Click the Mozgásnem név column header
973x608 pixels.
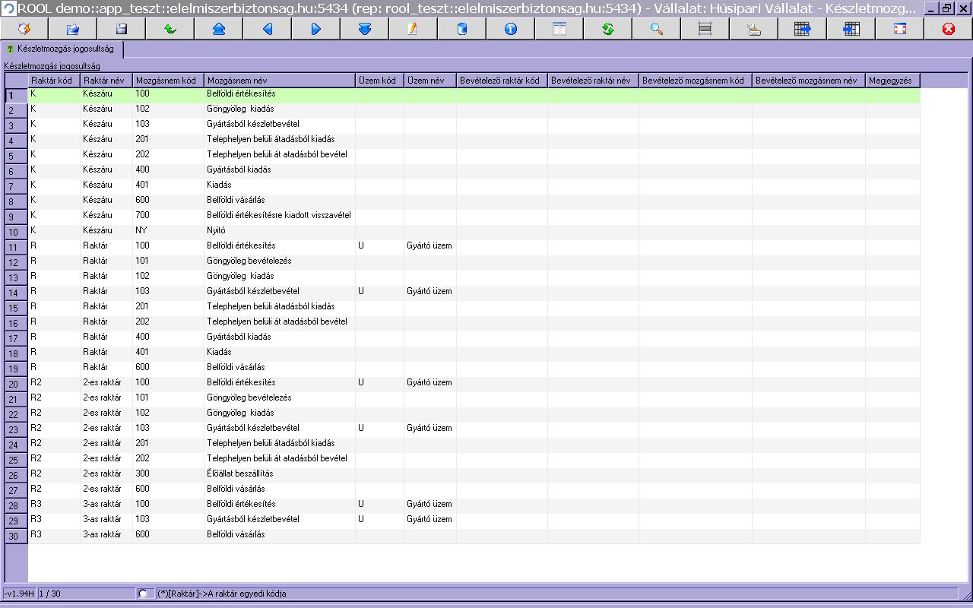[x=280, y=81]
